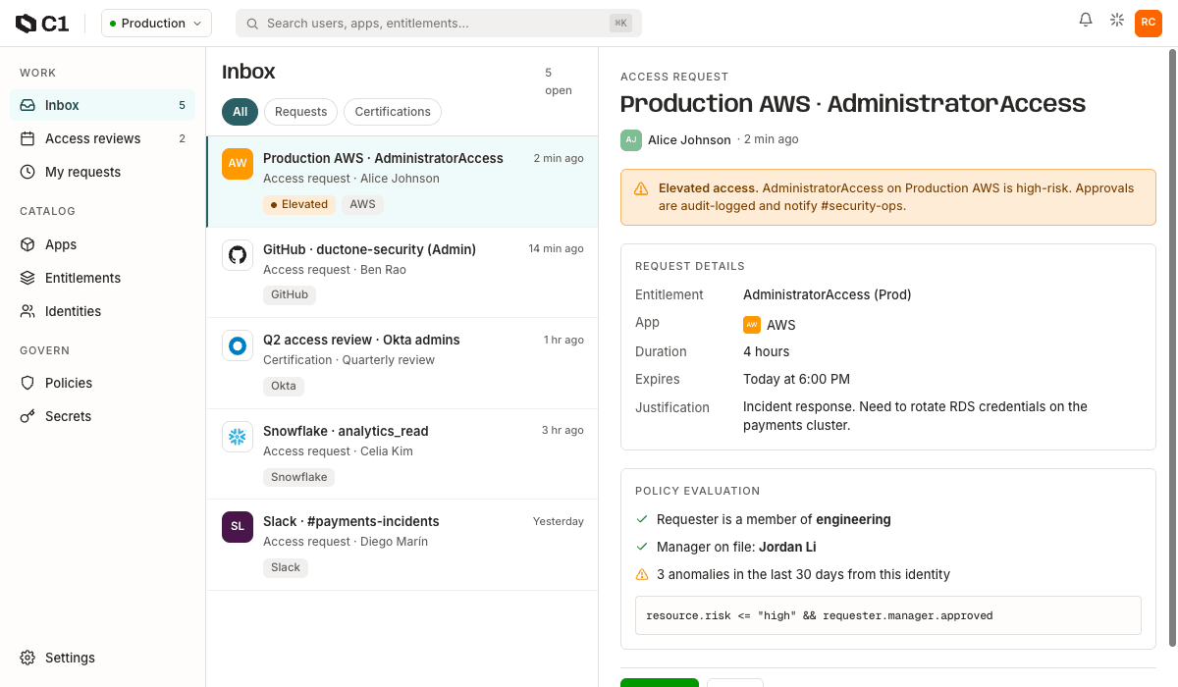Click the Snowflake tag under Celia Kim request
Viewport: 1178px width, 687px height.
pyautogui.click(x=298, y=477)
